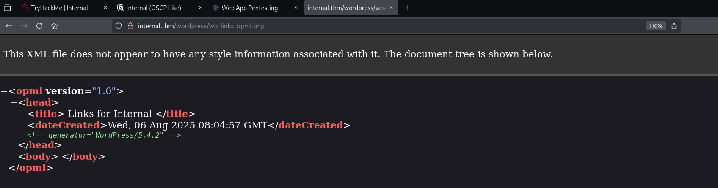This screenshot has height=188, width=718.
Task: Open a new tab with plus button
Action: (407, 8)
